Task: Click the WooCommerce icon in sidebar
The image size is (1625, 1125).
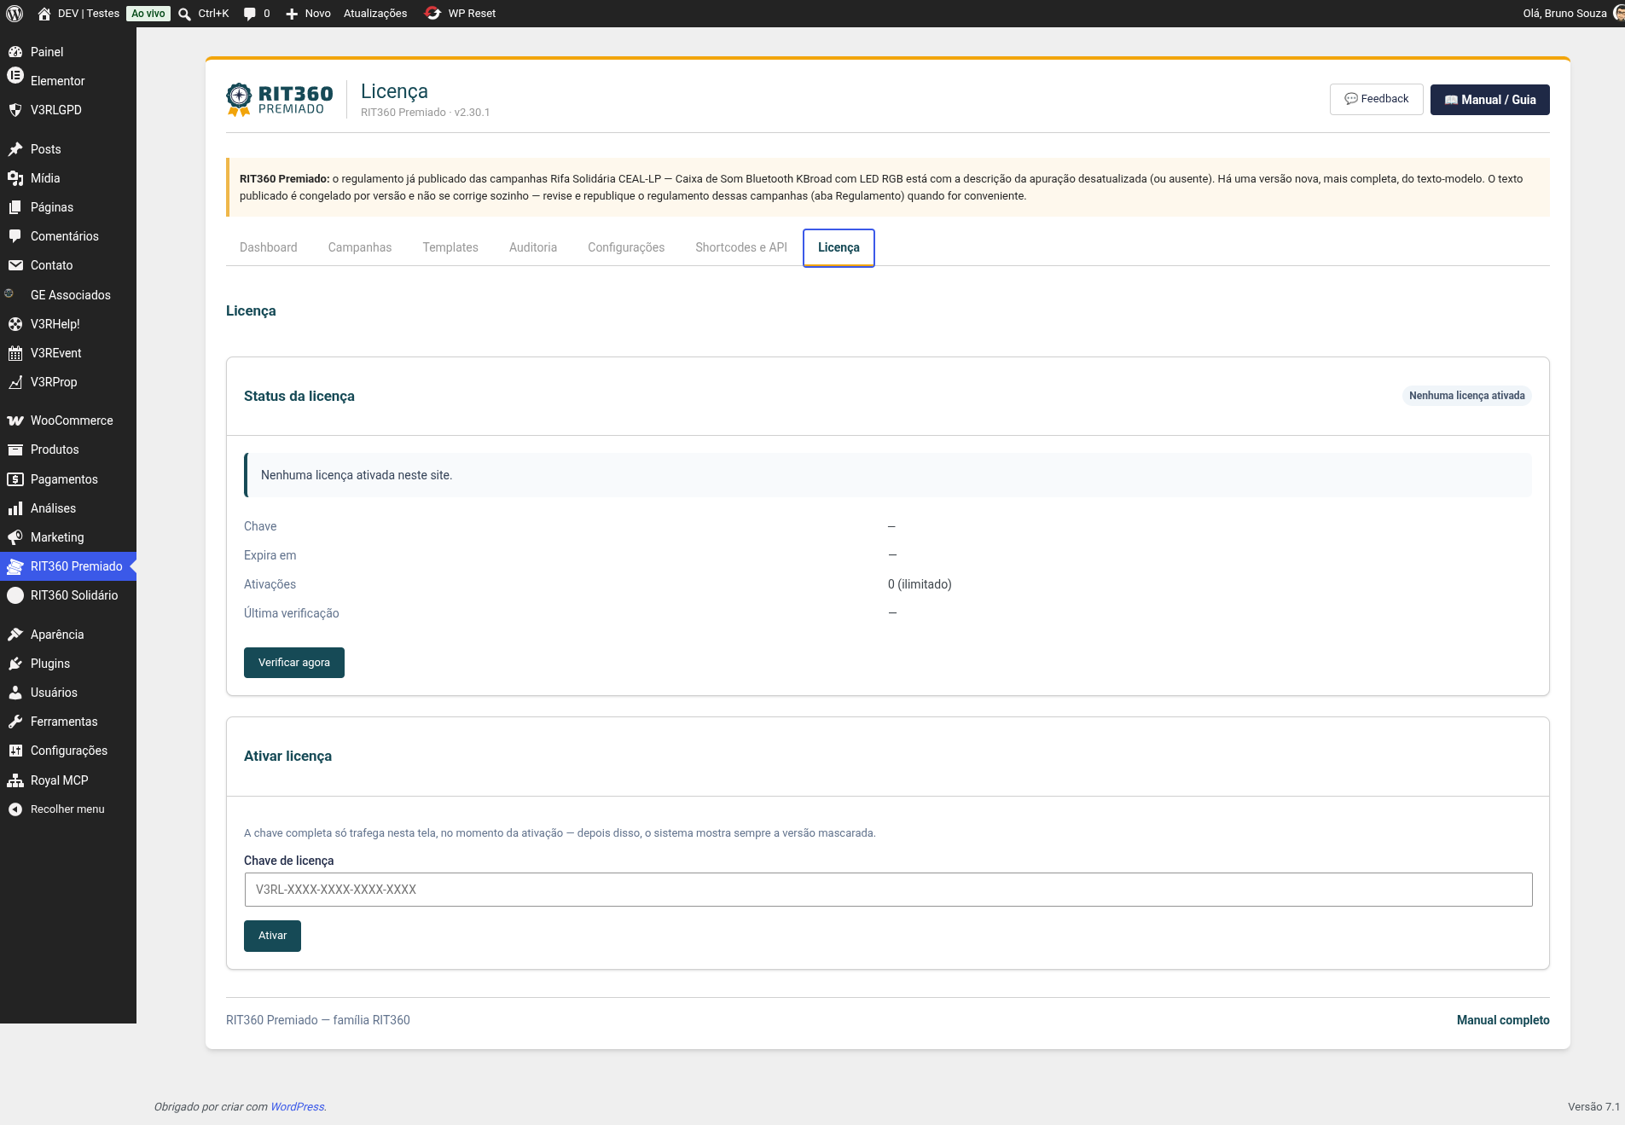Action: [x=15, y=420]
